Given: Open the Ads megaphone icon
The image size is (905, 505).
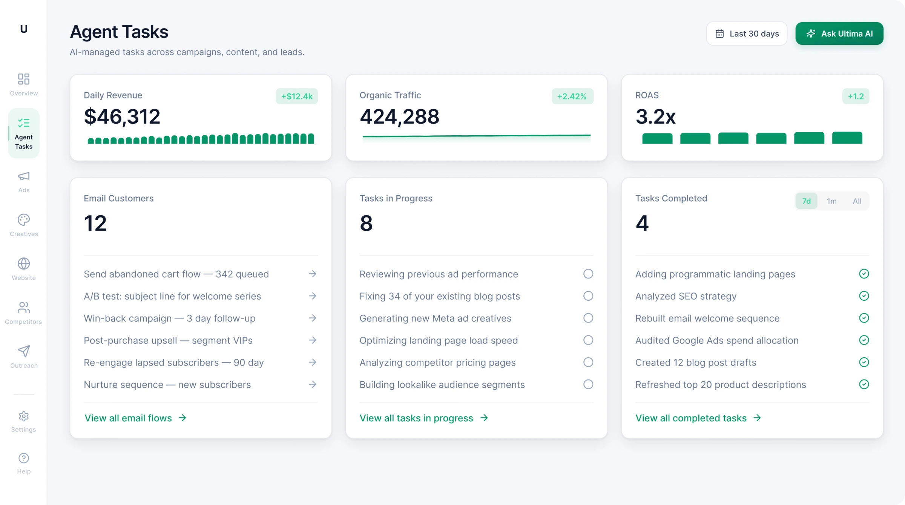Looking at the screenshot, I should (x=23, y=176).
